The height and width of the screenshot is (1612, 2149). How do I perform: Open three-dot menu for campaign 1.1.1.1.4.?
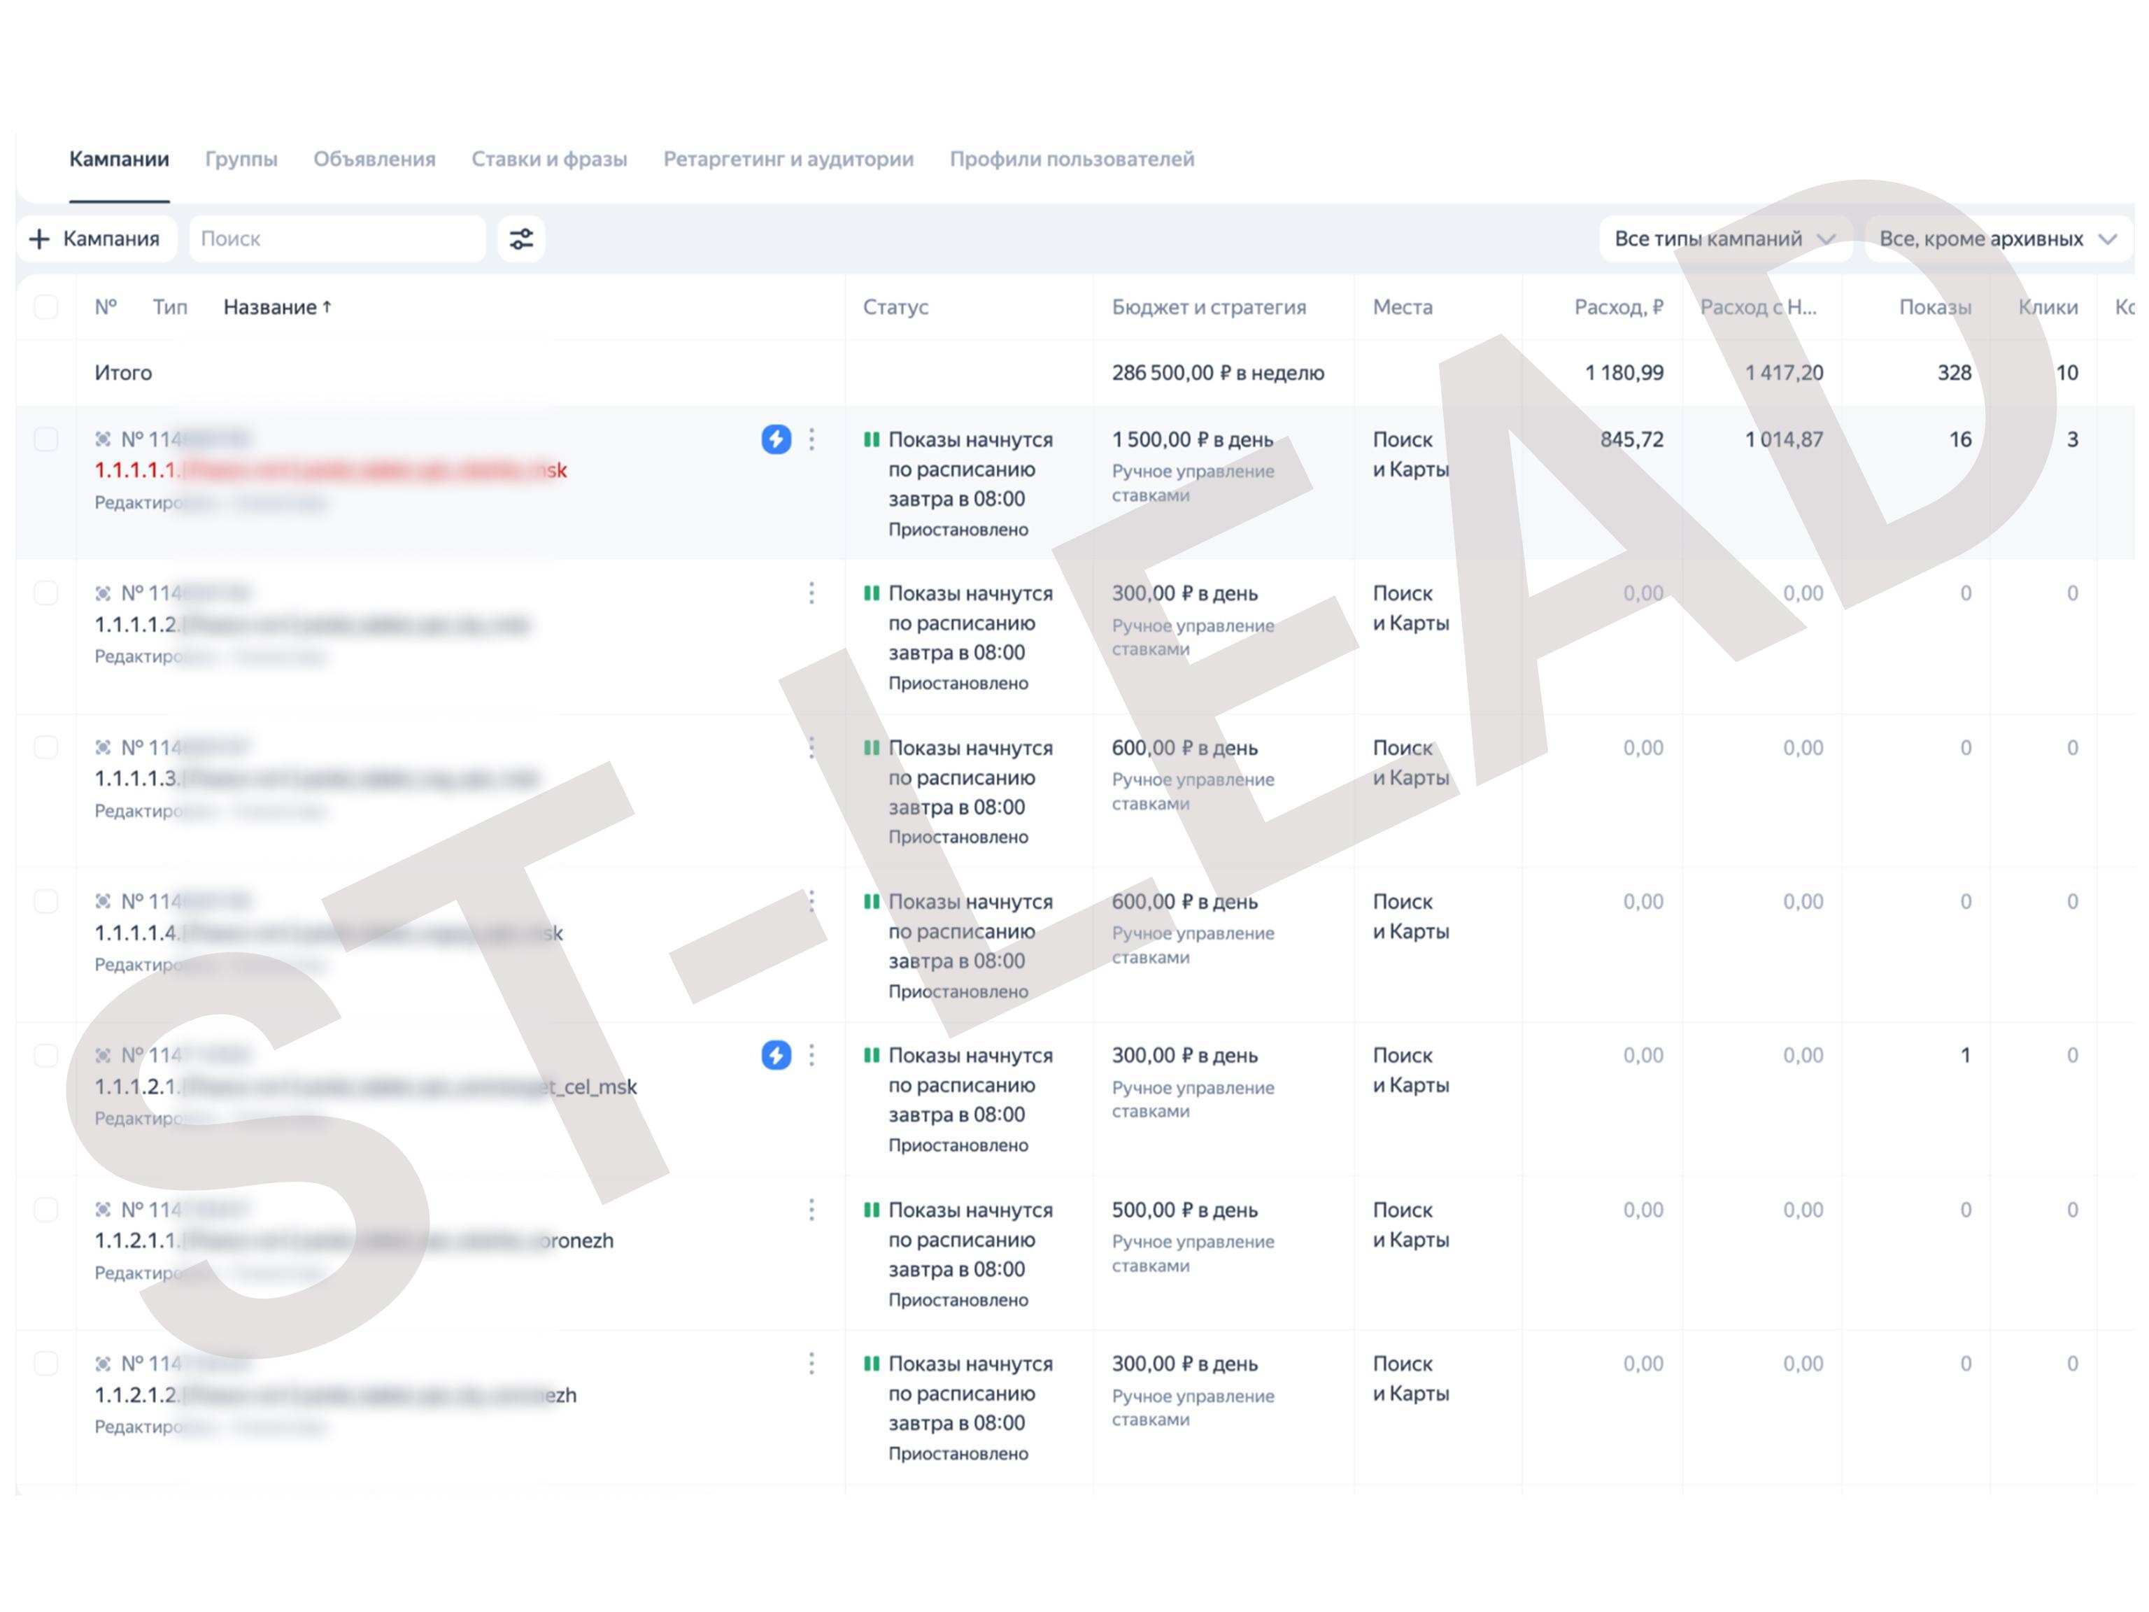tap(811, 900)
